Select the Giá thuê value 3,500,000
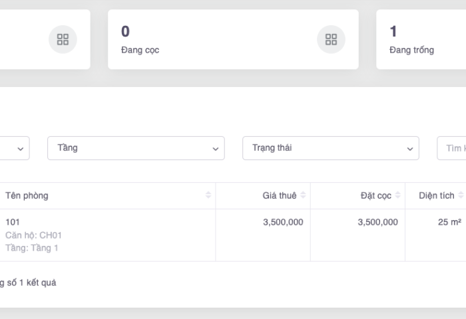Image resolution: width=466 pixels, height=319 pixels. [x=283, y=222]
